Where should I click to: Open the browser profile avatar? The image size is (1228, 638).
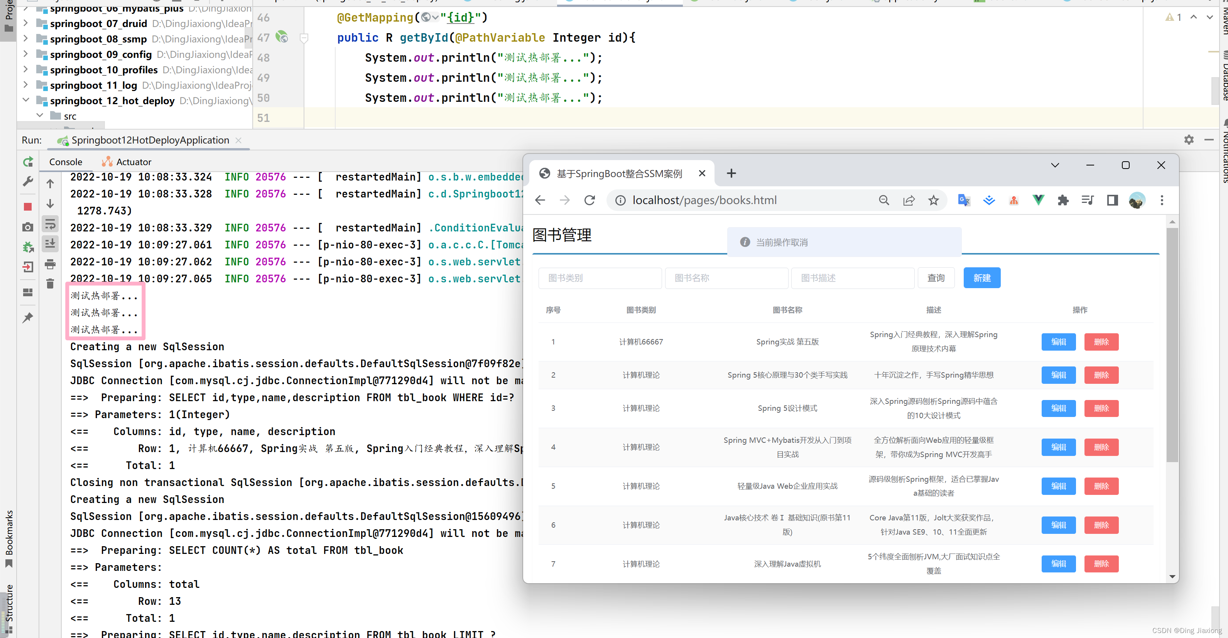[x=1137, y=200]
